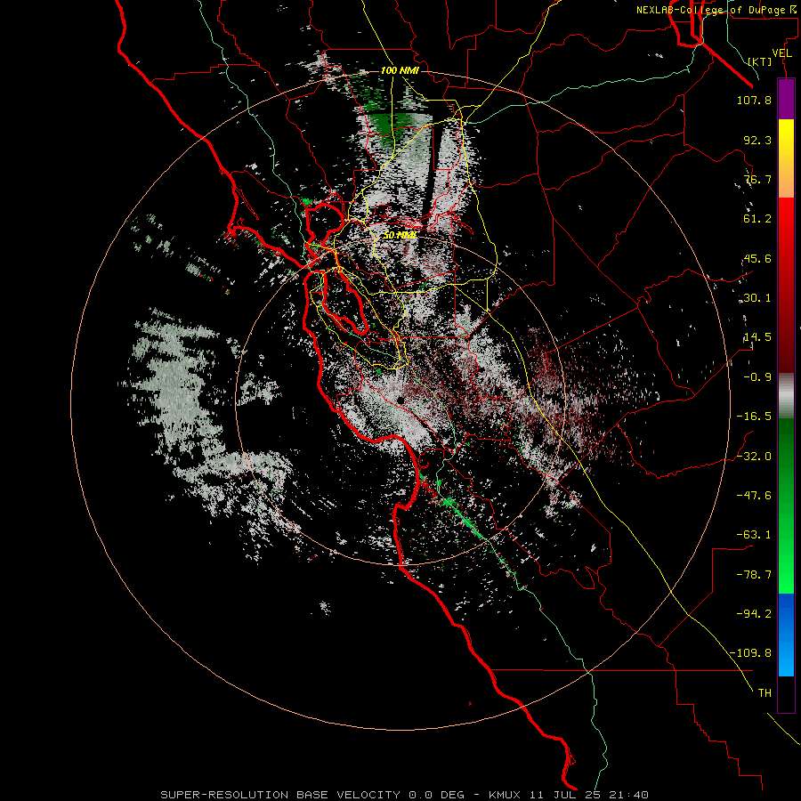Viewport: 801px width, 801px height.
Task: Select the 14.5 value on velocity scale
Action: click(x=757, y=337)
